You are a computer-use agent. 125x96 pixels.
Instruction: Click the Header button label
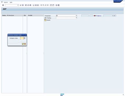point(49,20)
